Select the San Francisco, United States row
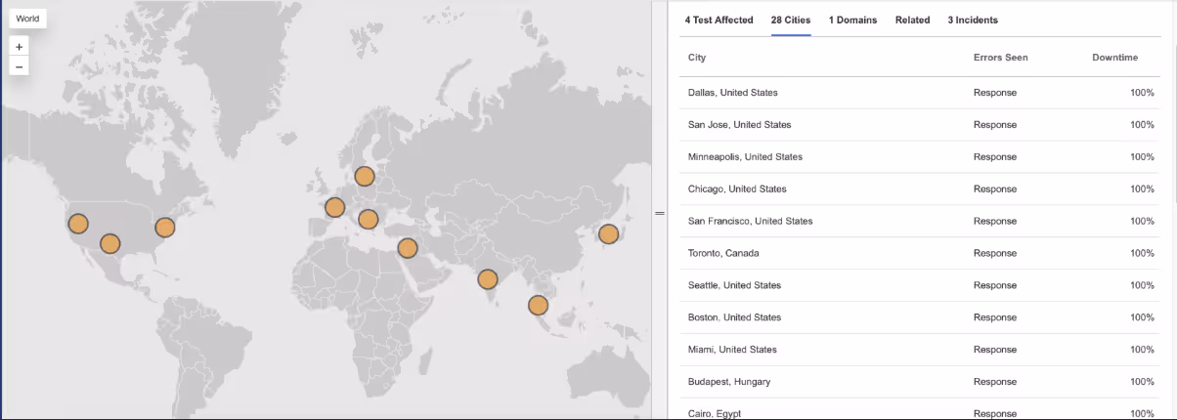The width and height of the screenshot is (1177, 420). pyautogui.click(x=920, y=221)
